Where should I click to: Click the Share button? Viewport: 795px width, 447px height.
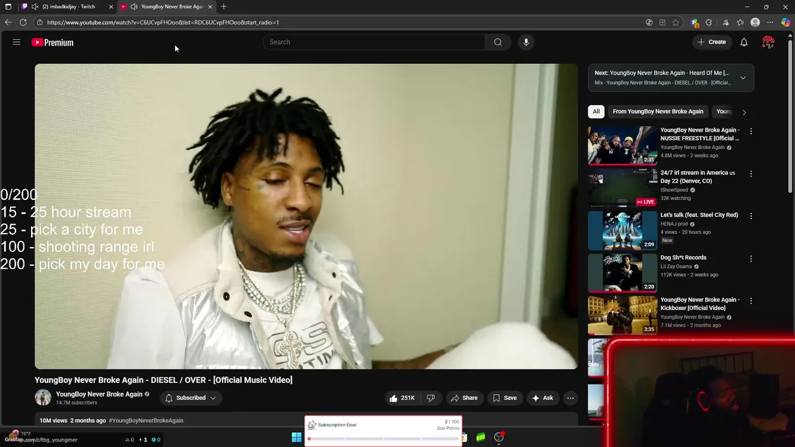point(464,398)
